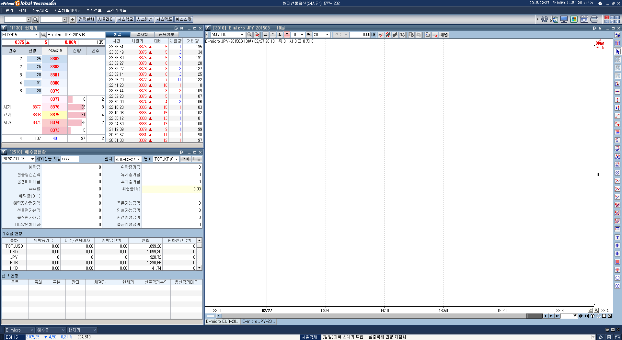
Task: Expand the chart MJYH15 symbol dropdown
Action: (x=242, y=35)
